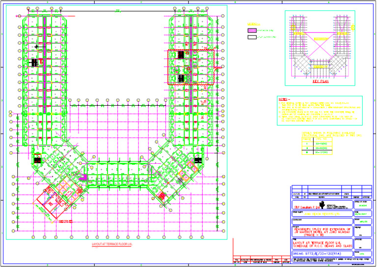Click the KEY PLAN caption
Image resolution: width=377 pixels, height=267 pixels.
(x=321, y=81)
